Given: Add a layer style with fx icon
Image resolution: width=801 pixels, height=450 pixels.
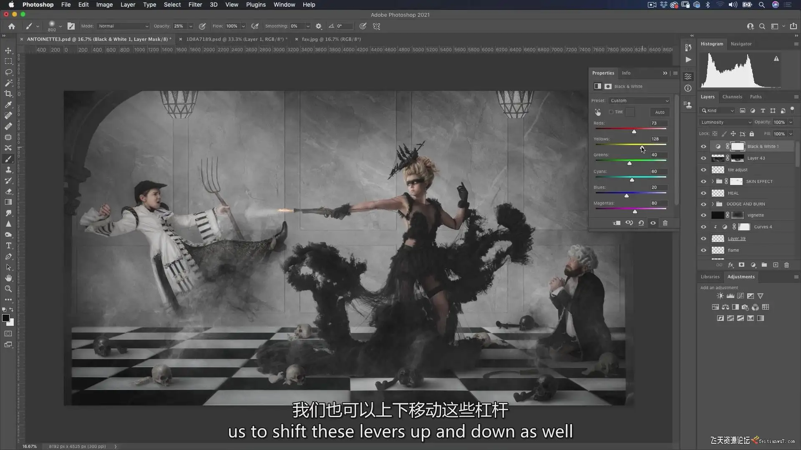Looking at the screenshot, I should pos(730,265).
